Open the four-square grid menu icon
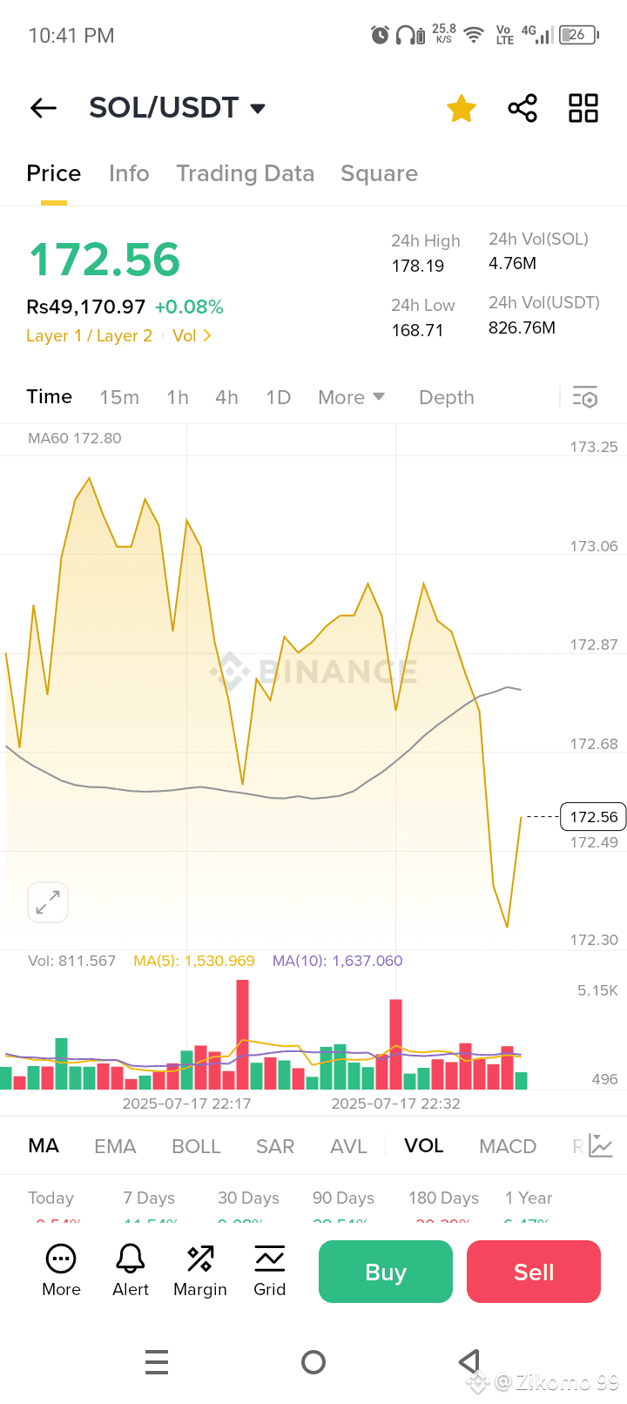The width and height of the screenshot is (627, 1404). (x=583, y=109)
